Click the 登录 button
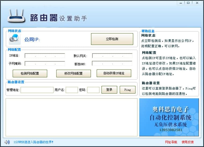204x147 pixels. tap(109, 90)
